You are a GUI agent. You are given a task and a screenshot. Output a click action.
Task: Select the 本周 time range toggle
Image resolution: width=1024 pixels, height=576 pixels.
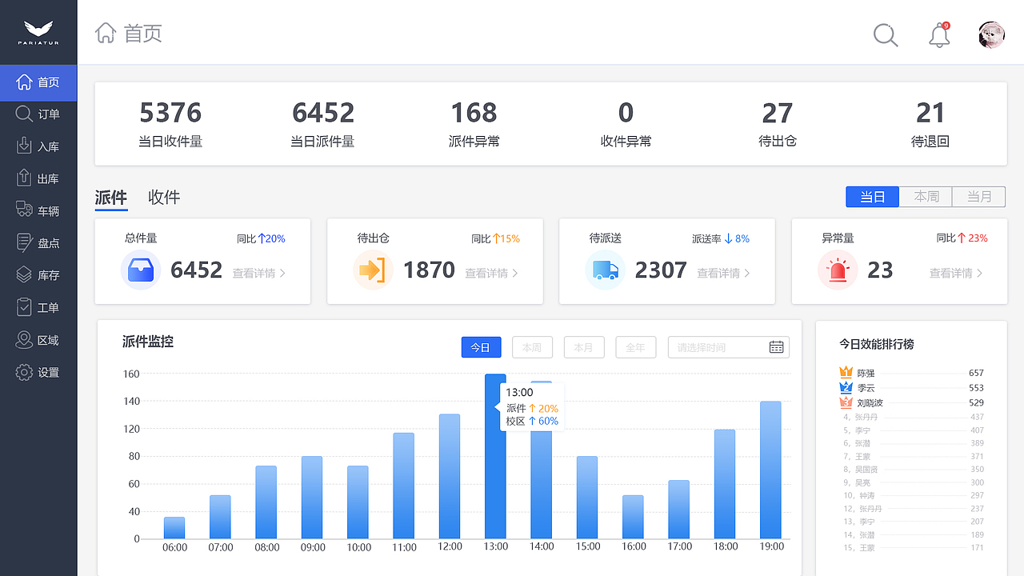pos(926,196)
